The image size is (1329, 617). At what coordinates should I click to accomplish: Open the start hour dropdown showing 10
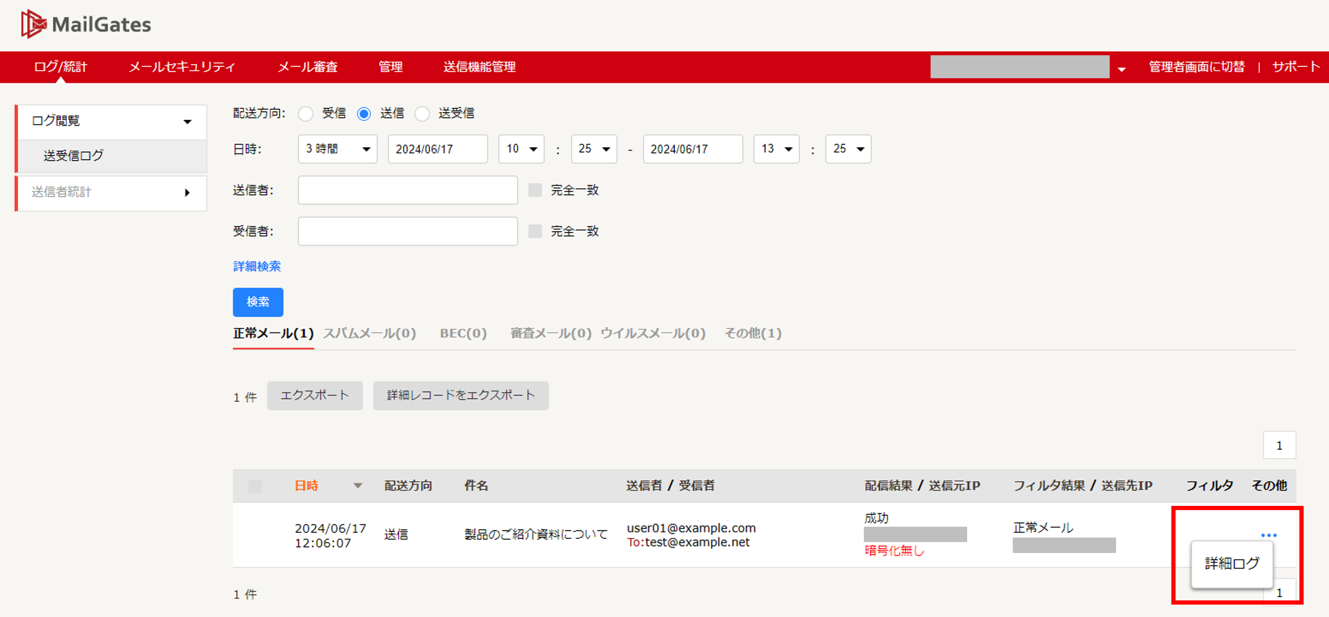click(x=521, y=149)
